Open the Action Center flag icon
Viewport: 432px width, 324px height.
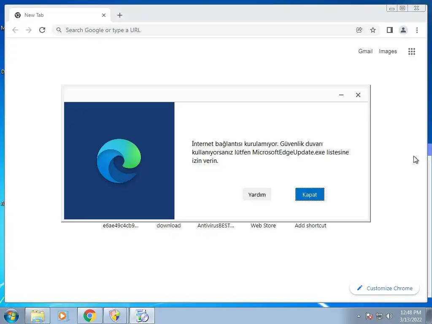(x=369, y=316)
